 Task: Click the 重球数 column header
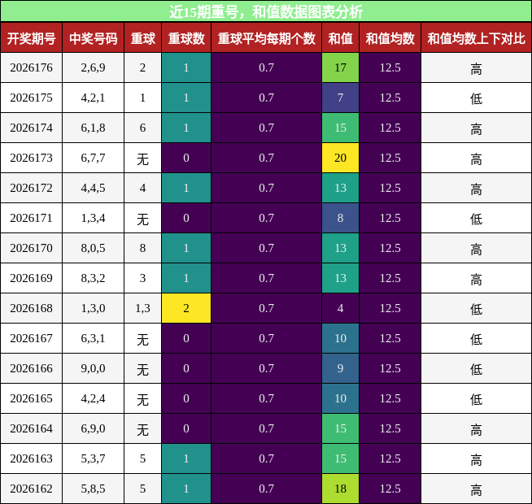186,37
